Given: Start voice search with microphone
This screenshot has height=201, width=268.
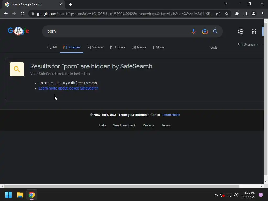Looking at the screenshot, I should 193,31.
